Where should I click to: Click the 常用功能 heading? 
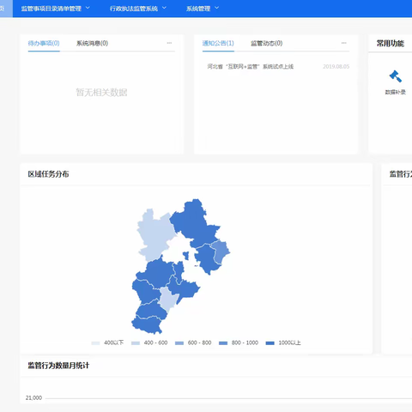pos(391,43)
